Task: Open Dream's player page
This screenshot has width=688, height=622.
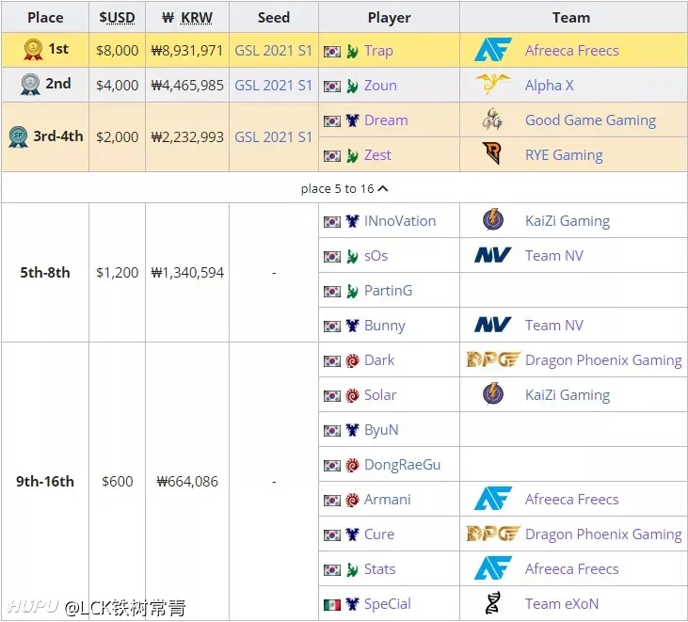Action: tap(386, 120)
